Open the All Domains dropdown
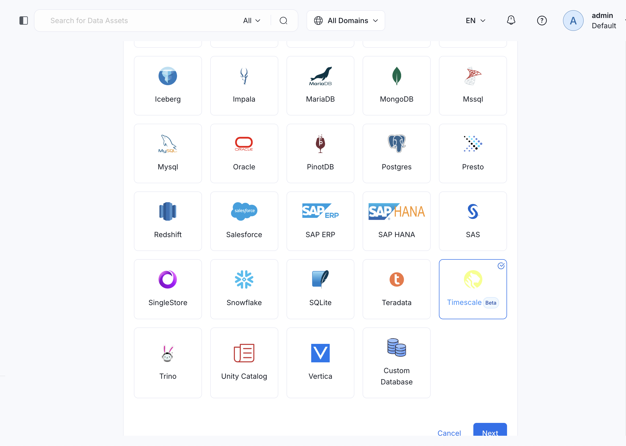The width and height of the screenshot is (626, 446). 346,21
